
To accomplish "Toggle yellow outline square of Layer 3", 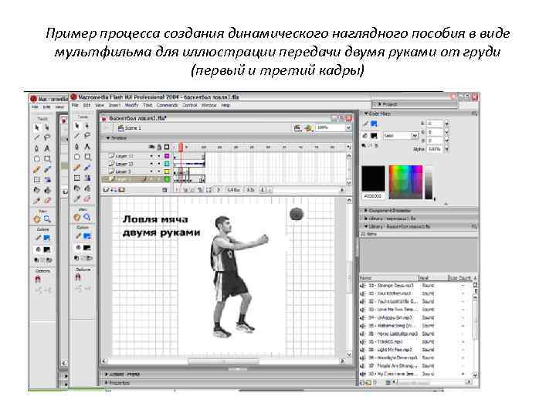I will coord(167,171).
